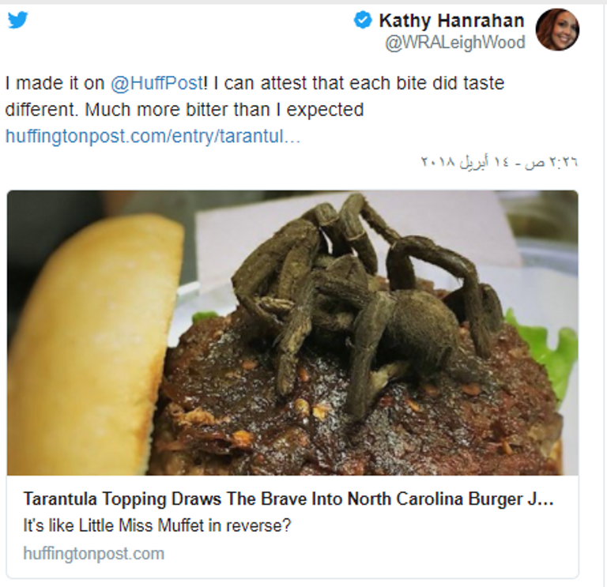This screenshot has width=607, height=587.
Task: Click the @HuffPost mention
Action: (x=156, y=83)
